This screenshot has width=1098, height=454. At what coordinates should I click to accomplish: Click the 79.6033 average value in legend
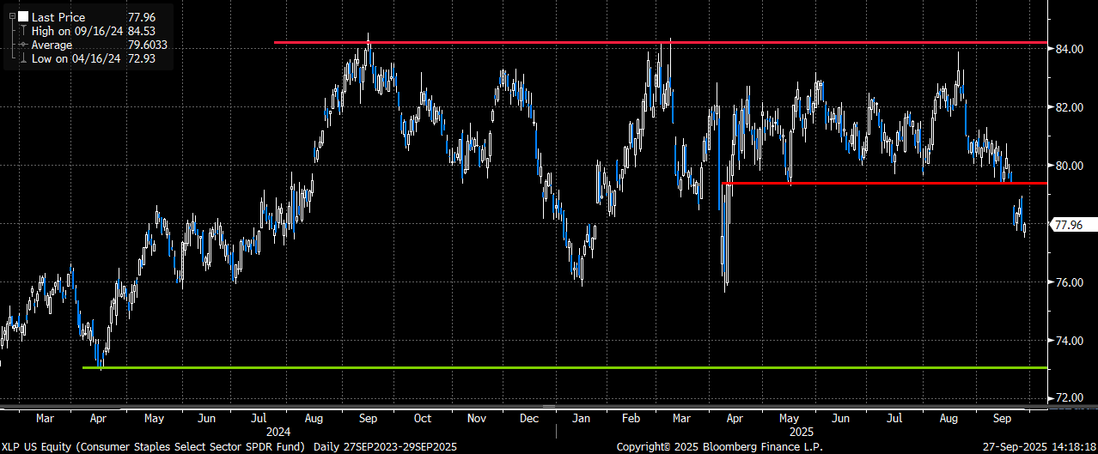(x=146, y=45)
